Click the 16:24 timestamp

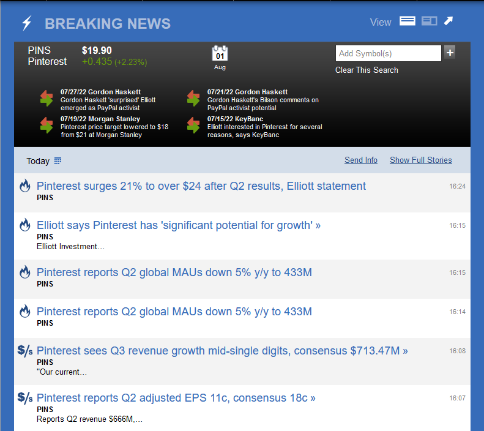[x=457, y=186]
